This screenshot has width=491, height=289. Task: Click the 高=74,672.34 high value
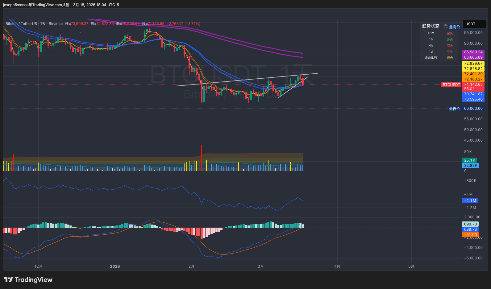(102, 24)
